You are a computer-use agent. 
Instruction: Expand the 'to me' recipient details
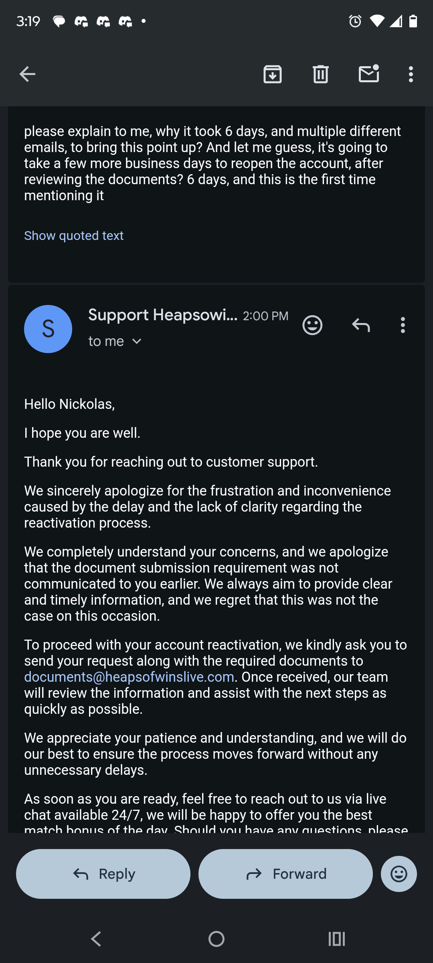pyautogui.click(x=115, y=341)
